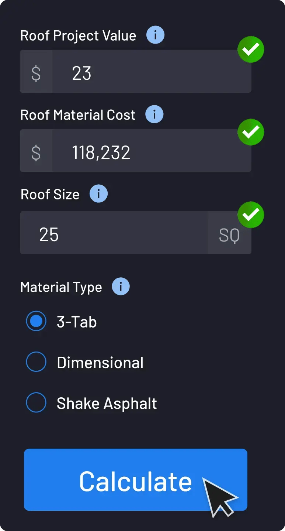Click info icon beside Roof Project Value
The height and width of the screenshot is (531, 285).
155,35
